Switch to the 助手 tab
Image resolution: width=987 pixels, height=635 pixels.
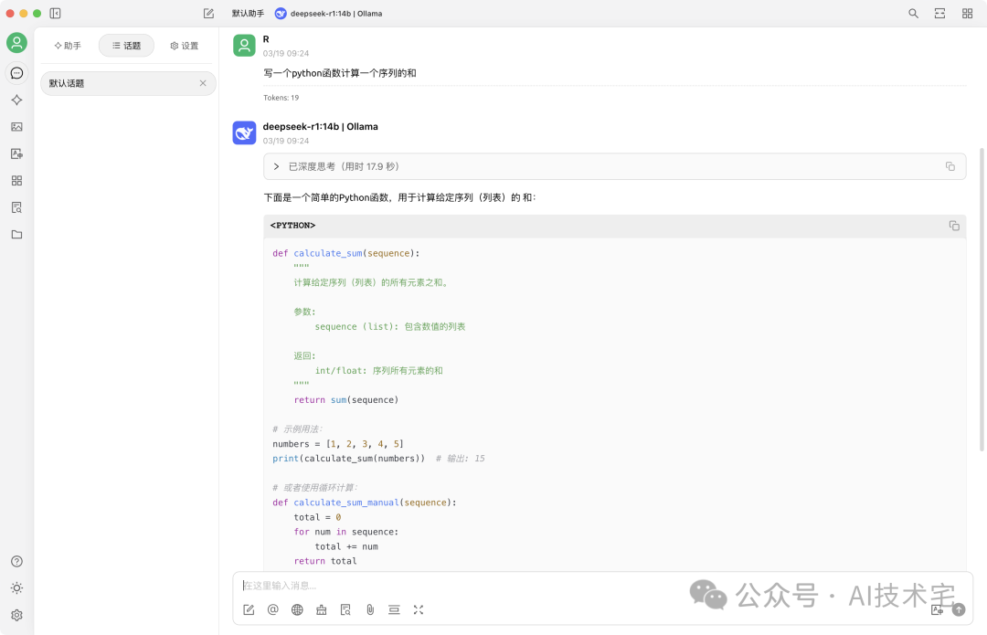pyautogui.click(x=68, y=46)
